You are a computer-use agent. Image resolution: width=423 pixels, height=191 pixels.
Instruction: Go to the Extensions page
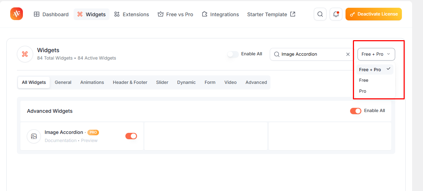(x=131, y=14)
